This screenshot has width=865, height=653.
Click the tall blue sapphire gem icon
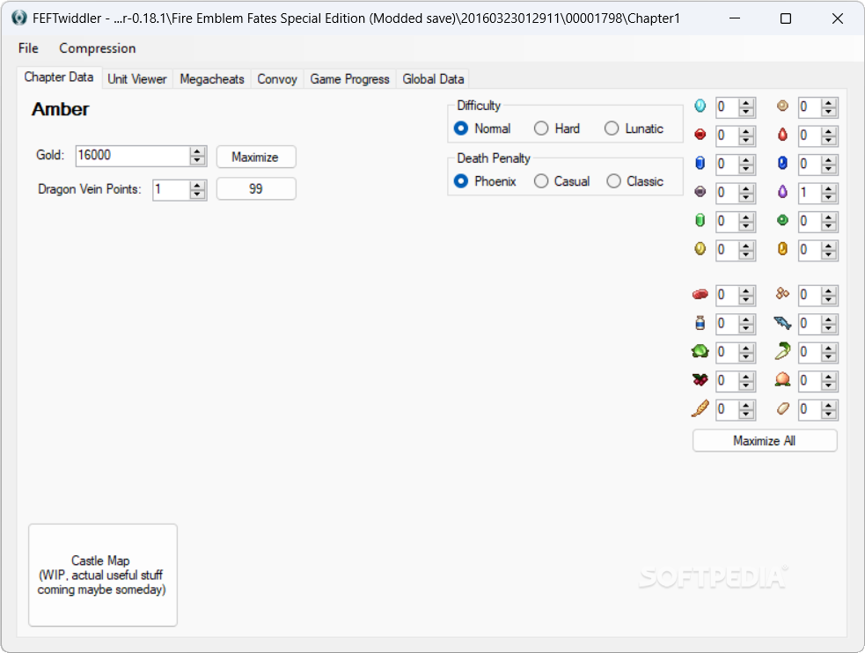[x=700, y=164]
